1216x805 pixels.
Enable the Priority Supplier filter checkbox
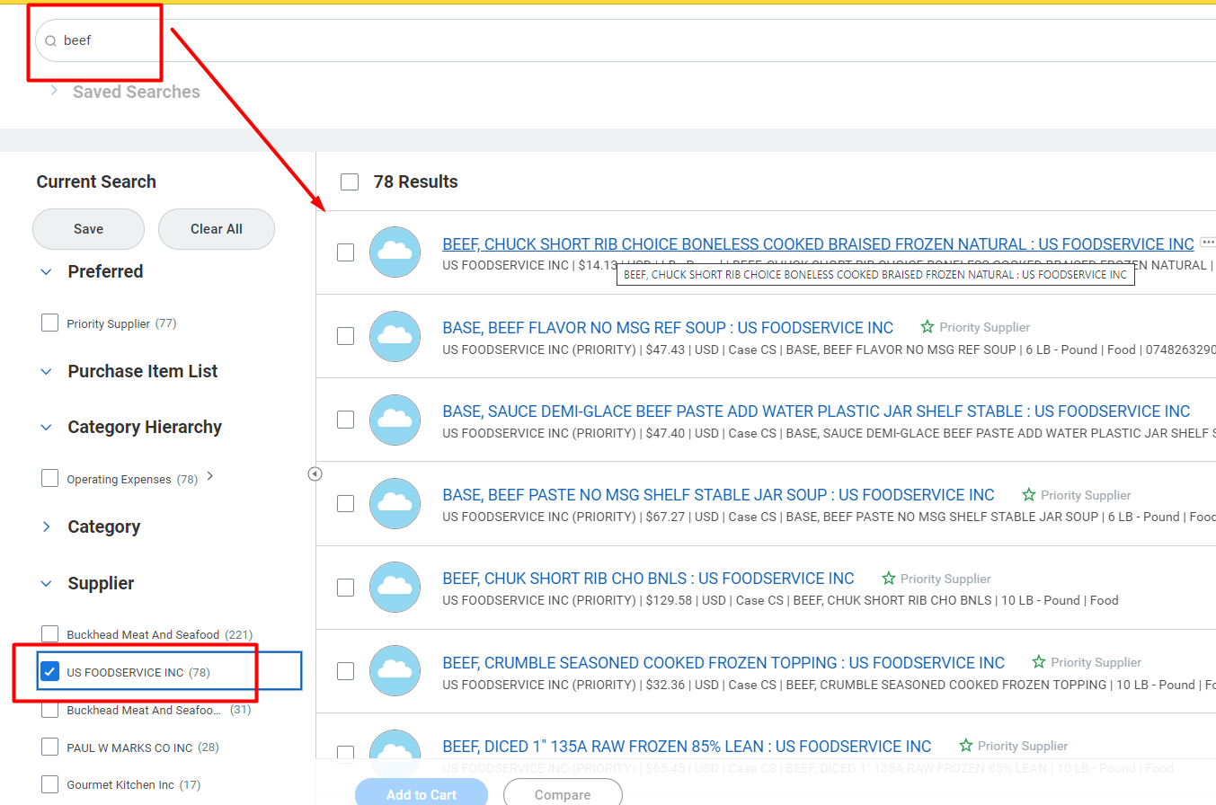(x=50, y=323)
